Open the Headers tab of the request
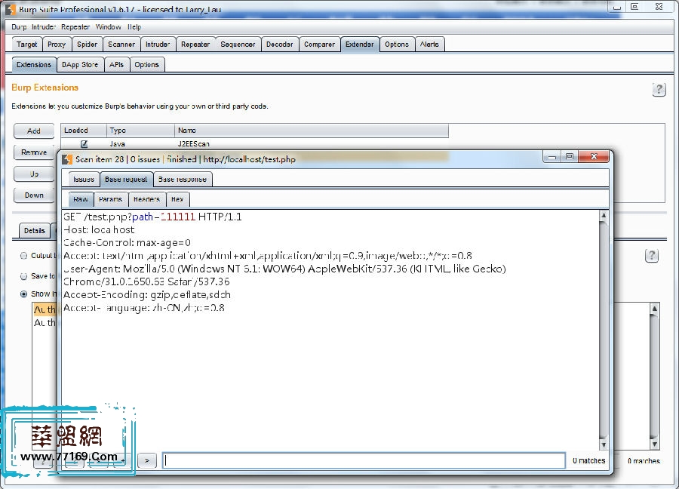This screenshot has width=679, height=489. point(146,199)
